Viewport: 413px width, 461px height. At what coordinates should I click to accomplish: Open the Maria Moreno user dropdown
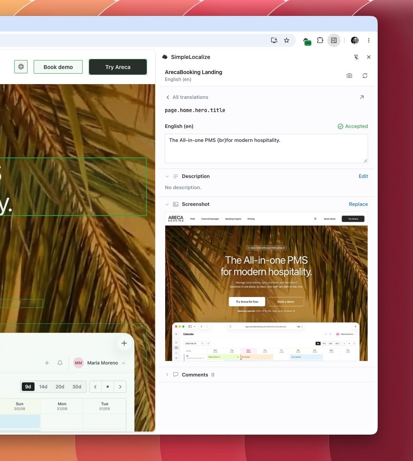(99, 363)
